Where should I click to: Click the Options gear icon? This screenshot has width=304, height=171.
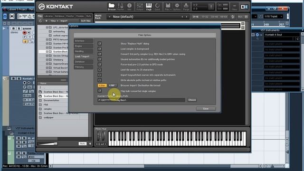tap(177, 7)
